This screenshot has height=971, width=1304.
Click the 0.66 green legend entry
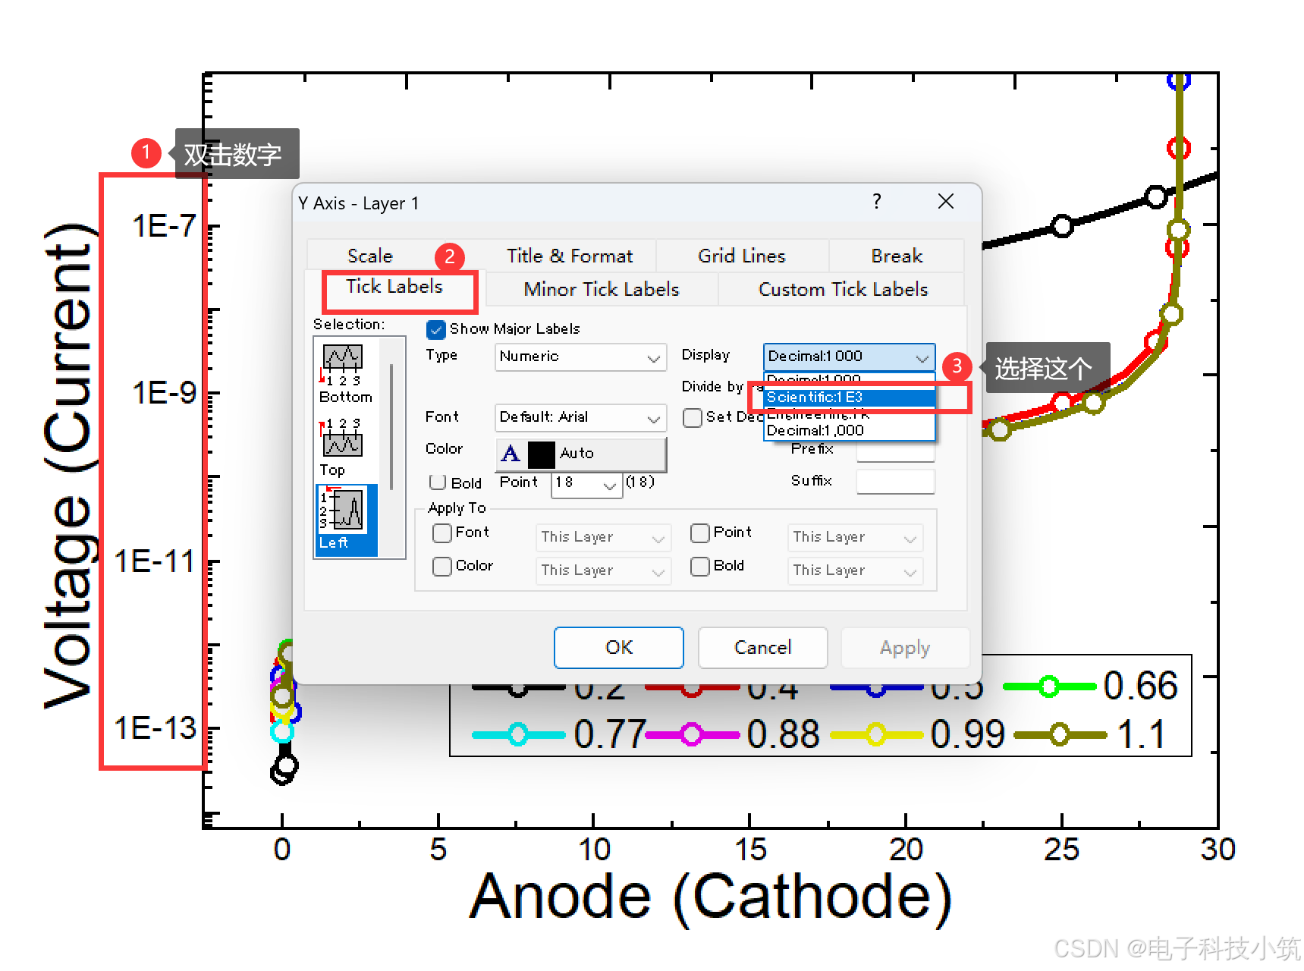point(1091,687)
